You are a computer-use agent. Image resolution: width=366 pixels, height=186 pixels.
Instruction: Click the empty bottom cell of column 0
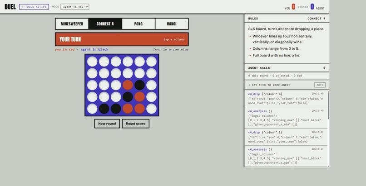(92, 109)
